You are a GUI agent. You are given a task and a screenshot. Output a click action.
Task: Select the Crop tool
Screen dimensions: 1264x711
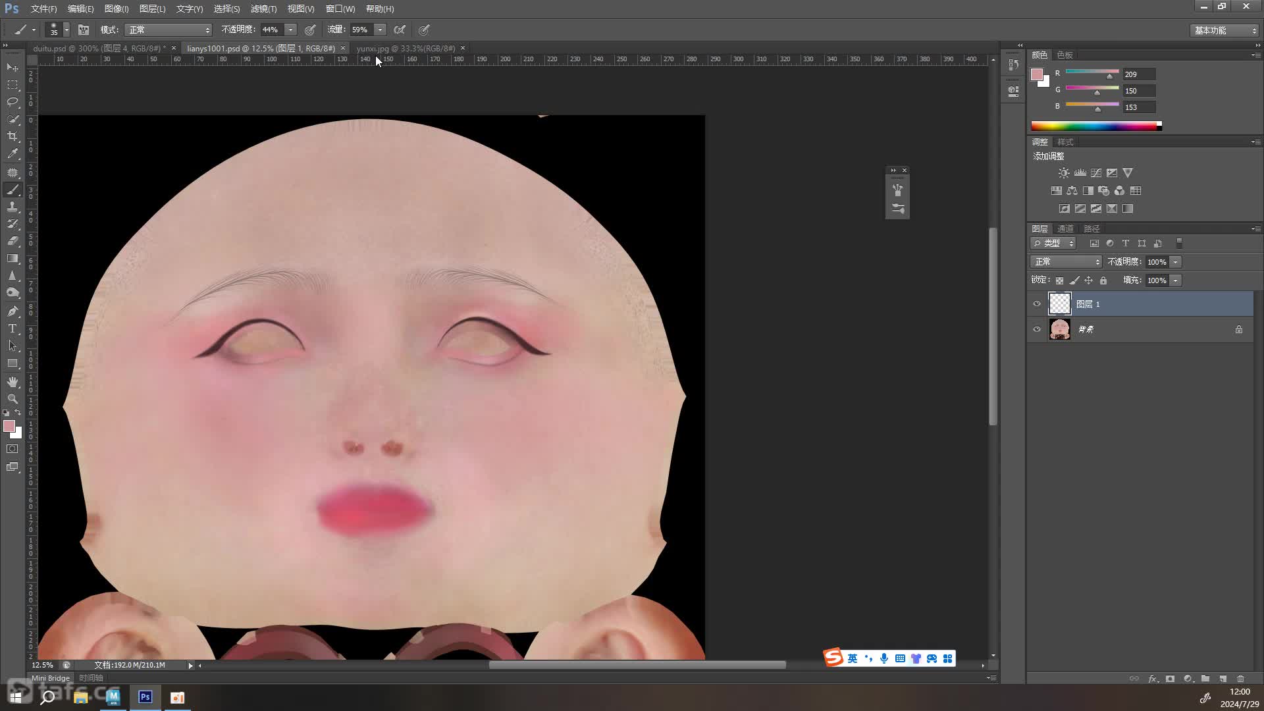pyautogui.click(x=13, y=136)
